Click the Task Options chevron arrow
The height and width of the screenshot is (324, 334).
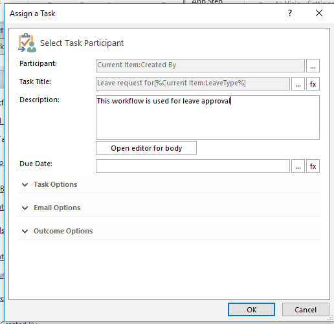click(25, 185)
